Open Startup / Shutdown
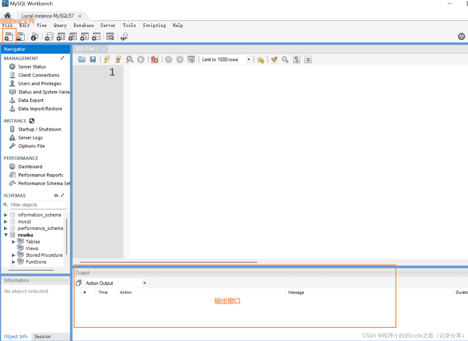The height and width of the screenshot is (341, 468). tap(40, 129)
